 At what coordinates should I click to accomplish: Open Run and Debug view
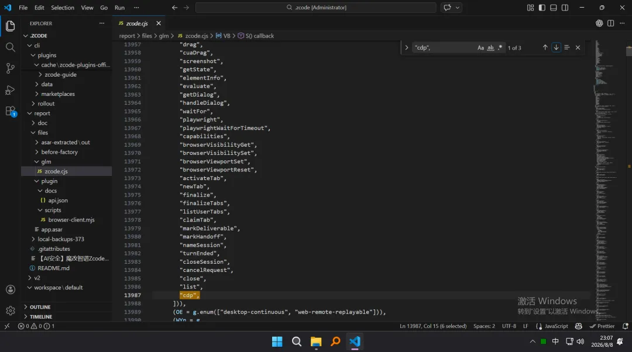pyautogui.click(x=11, y=90)
